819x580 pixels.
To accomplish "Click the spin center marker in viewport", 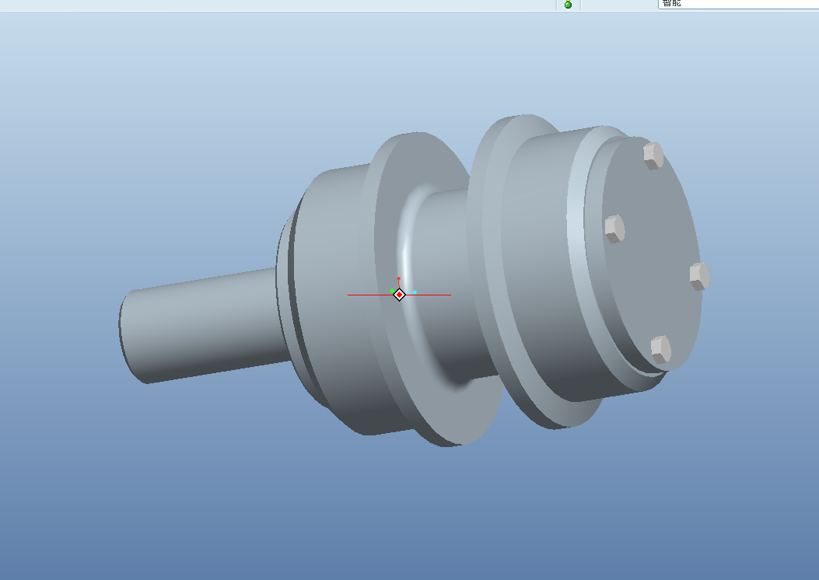I will (x=399, y=295).
